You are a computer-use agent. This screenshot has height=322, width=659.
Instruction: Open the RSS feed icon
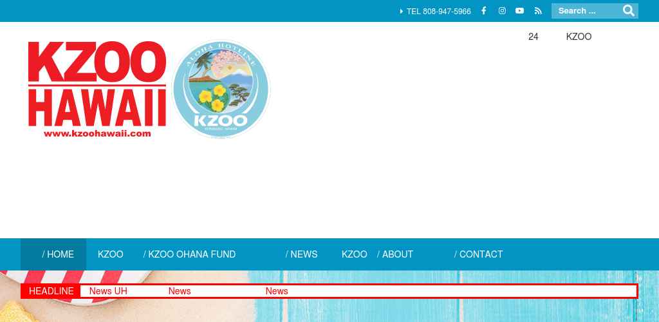click(x=538, y=11)
